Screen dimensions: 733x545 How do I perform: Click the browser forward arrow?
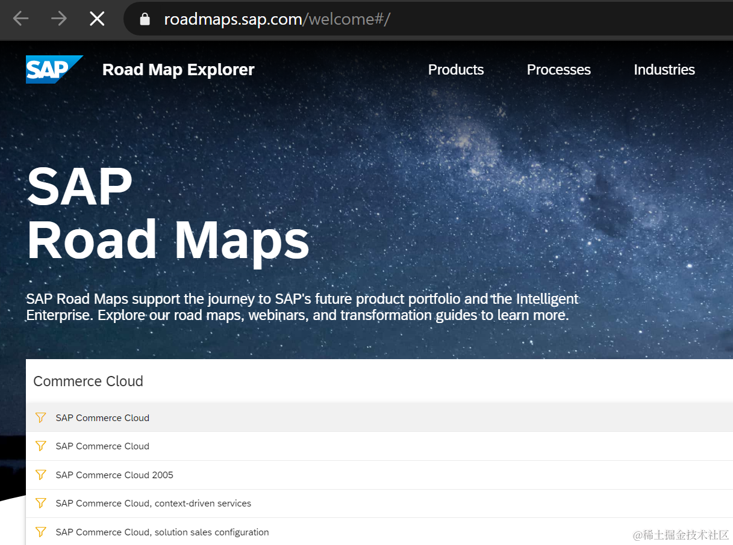(59, 19)
